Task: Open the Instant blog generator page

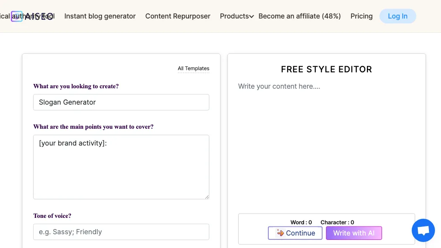Action: [100, 16]
